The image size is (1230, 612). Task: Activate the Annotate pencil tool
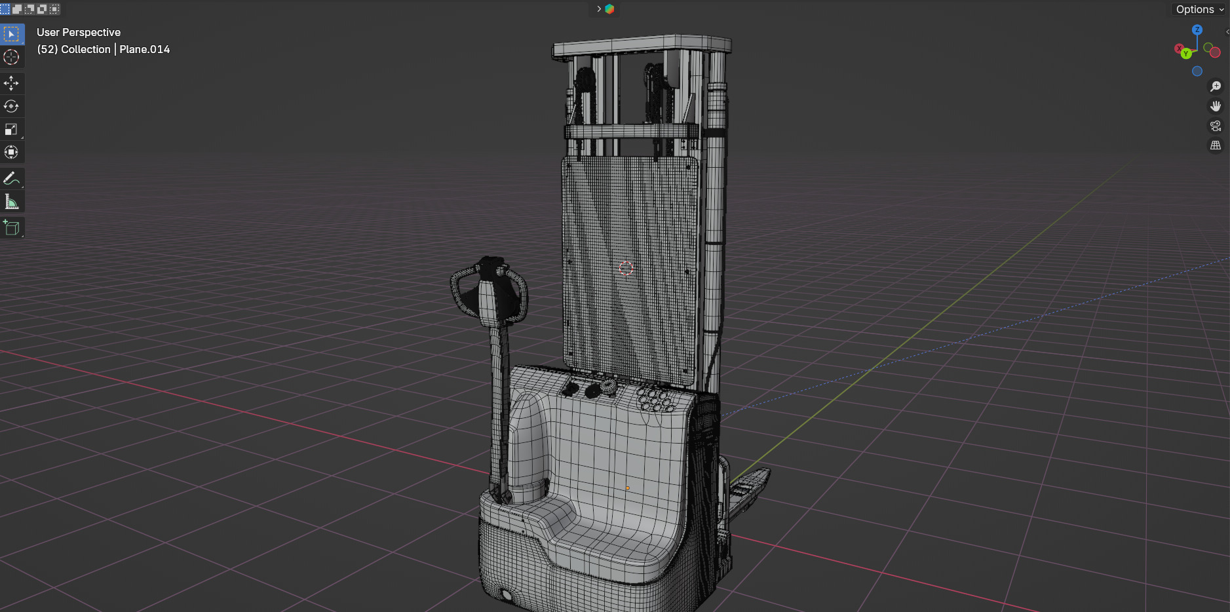(x=11, y=178)
